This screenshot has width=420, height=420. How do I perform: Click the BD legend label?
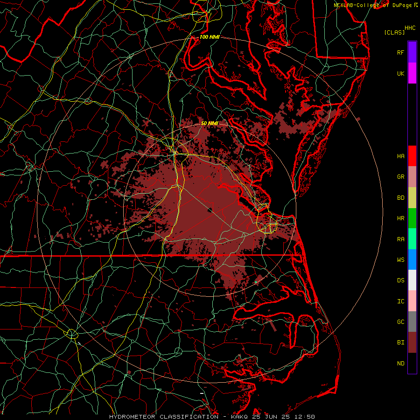point(400,198)
